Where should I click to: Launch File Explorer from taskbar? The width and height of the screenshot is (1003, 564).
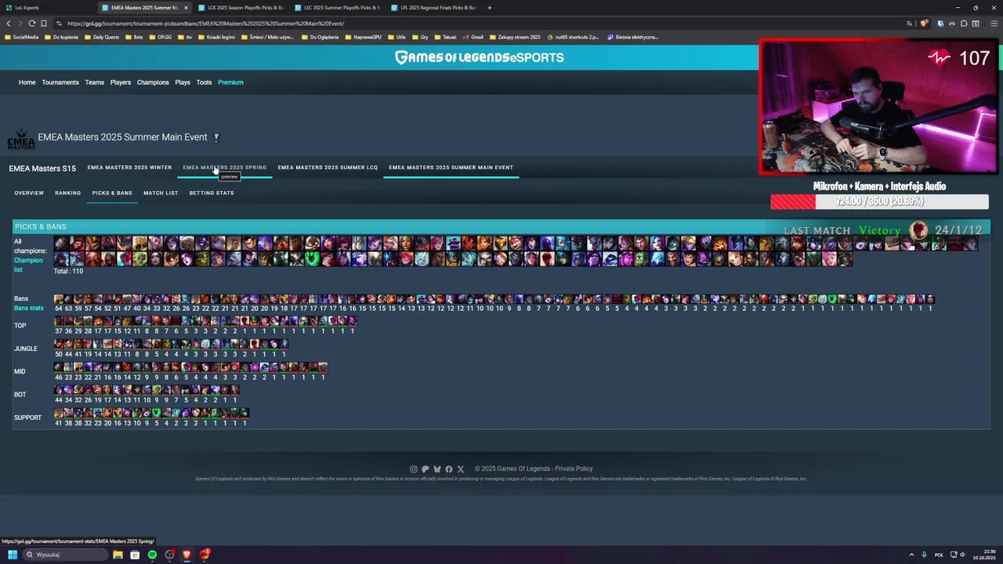118,555
